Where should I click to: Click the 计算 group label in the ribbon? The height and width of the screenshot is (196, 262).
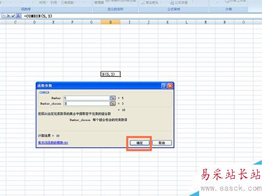[x=228, y=9]
